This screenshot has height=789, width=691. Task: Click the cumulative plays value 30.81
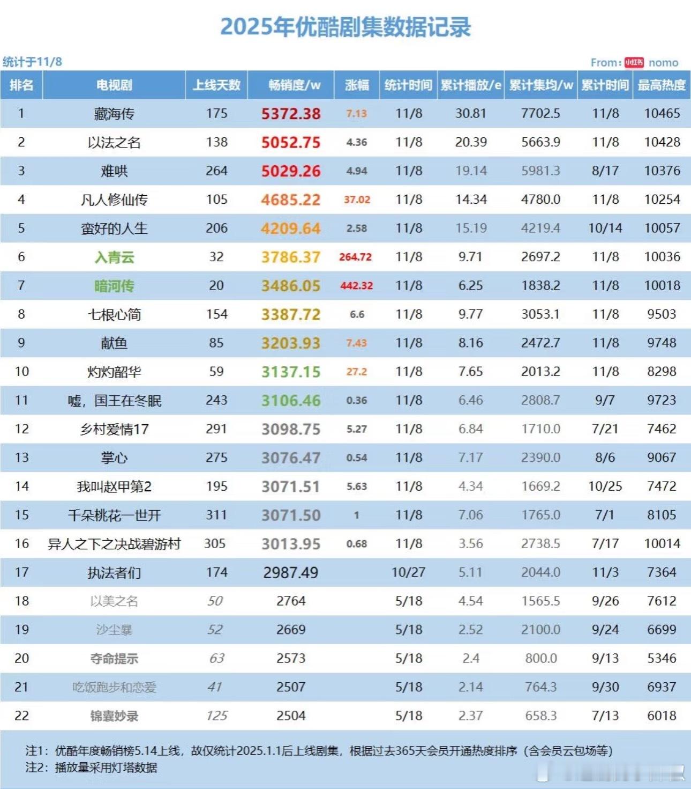[x=471, y=114]
